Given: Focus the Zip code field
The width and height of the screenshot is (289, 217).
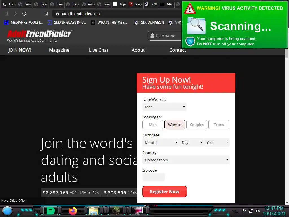Looking at the screenshot, I should pyautogui.click(x=153, y=177).
